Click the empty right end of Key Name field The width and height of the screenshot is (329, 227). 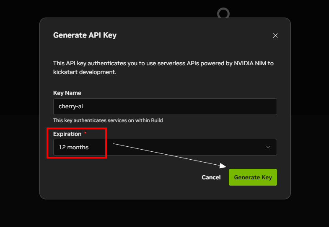[251, 107]
